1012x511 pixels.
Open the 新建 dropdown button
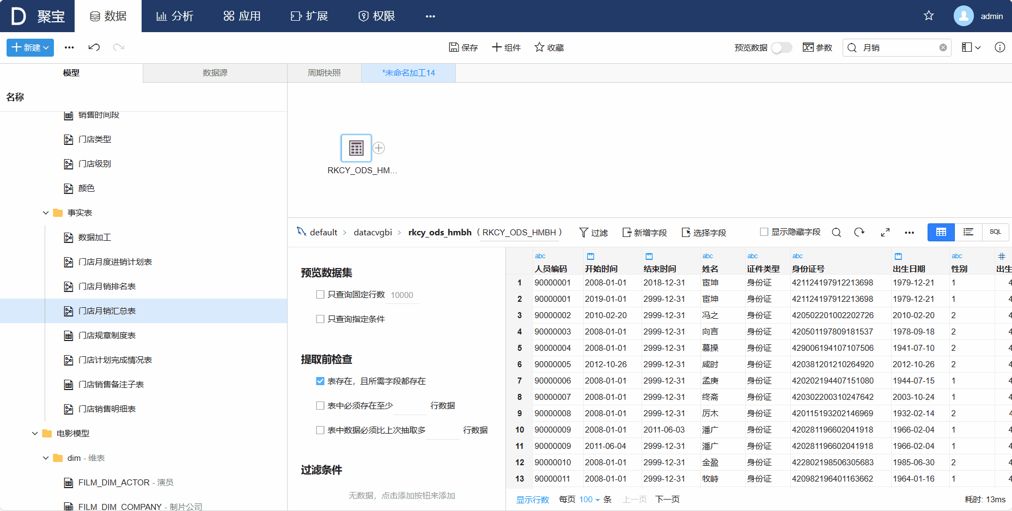coord(30,47)
